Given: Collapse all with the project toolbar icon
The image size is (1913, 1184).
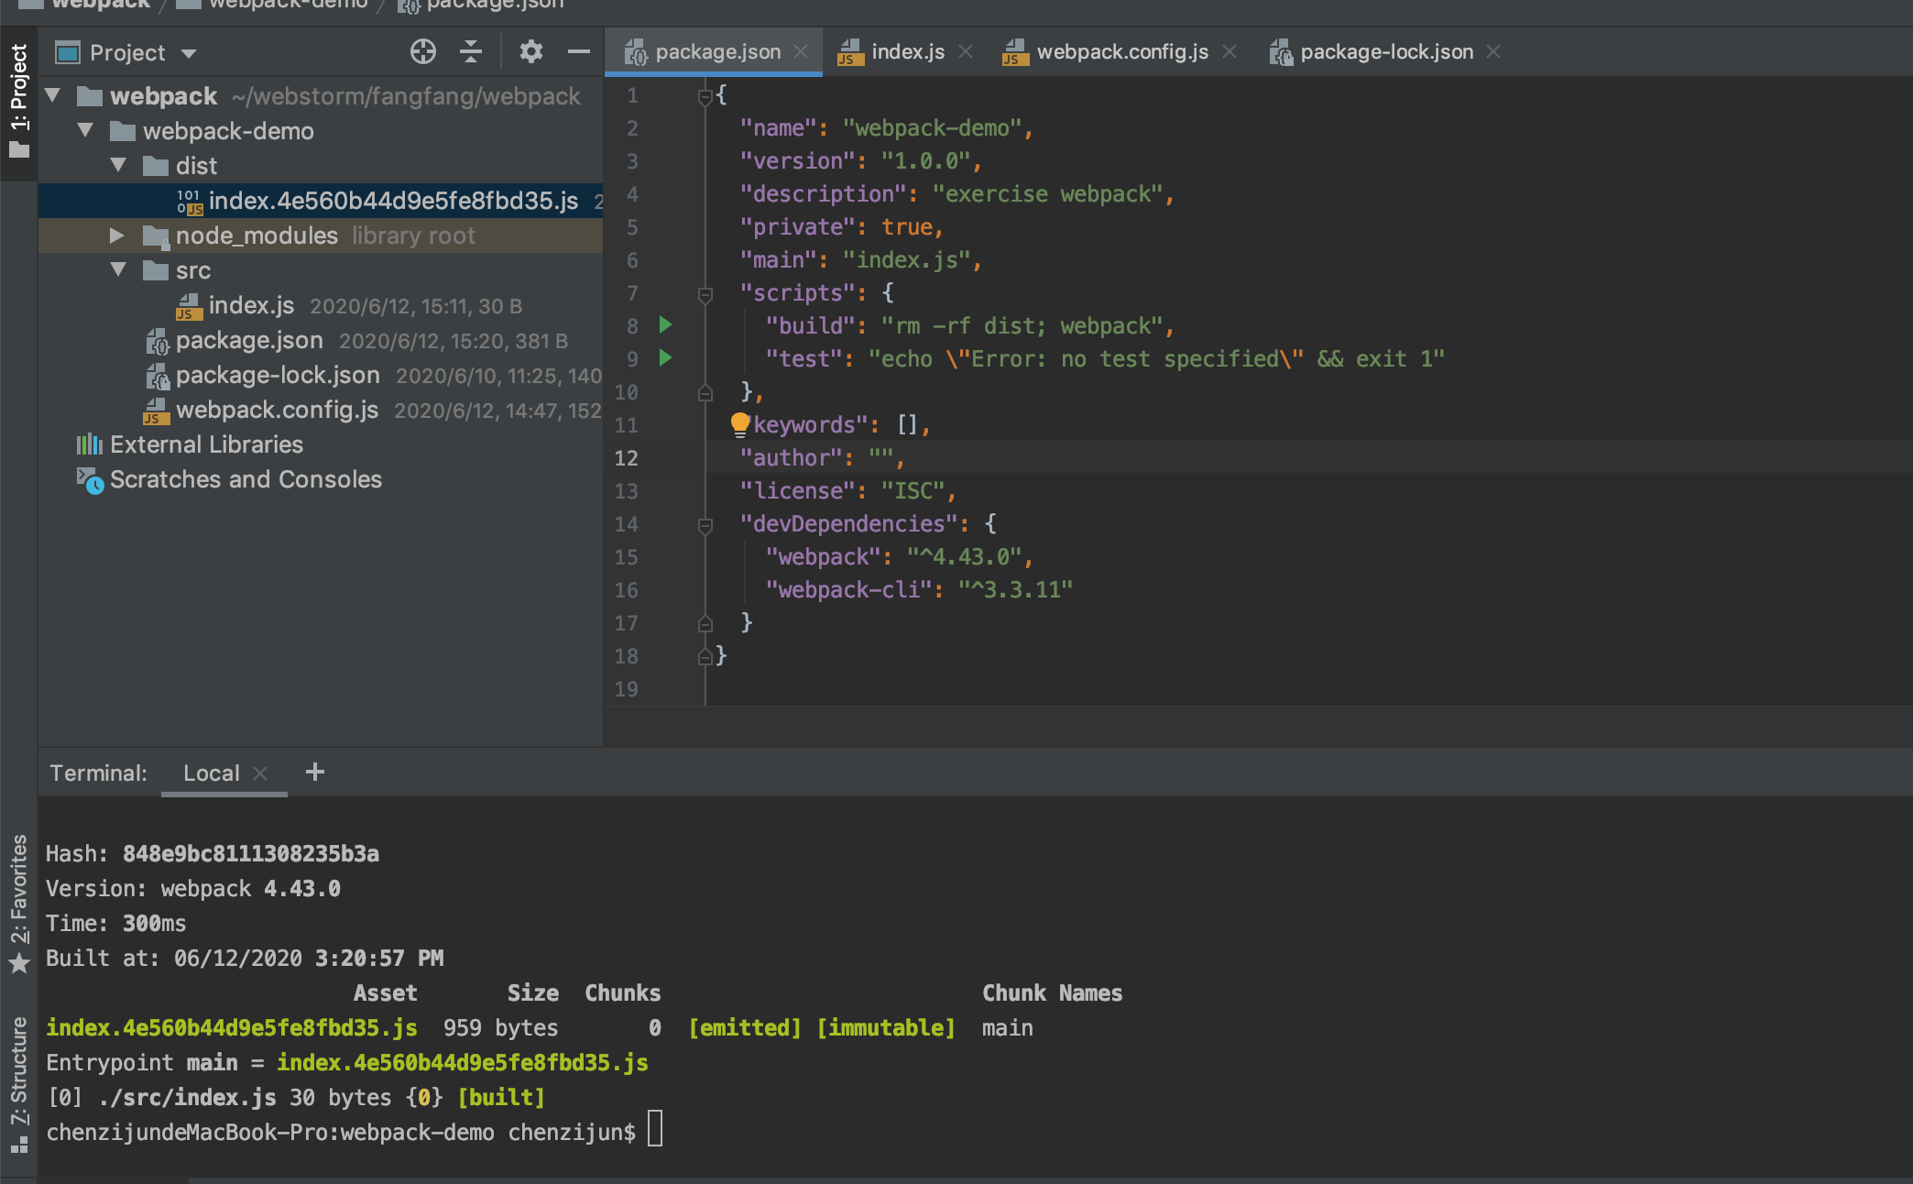Looking at the screenshot, I should [x=471, y=51].
